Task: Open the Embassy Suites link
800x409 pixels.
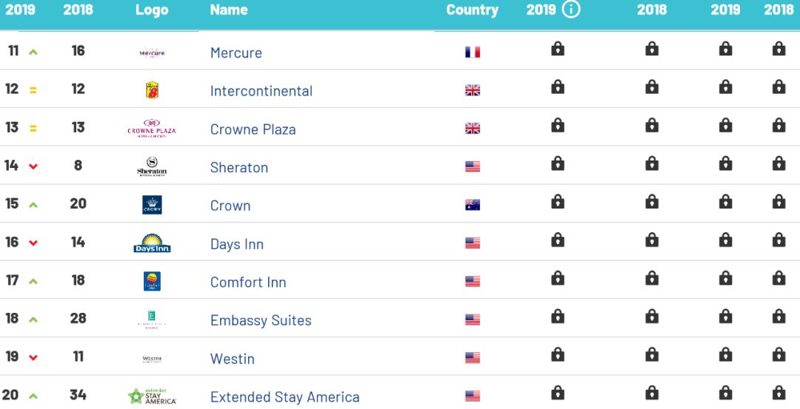Action: tap(261, 320)
